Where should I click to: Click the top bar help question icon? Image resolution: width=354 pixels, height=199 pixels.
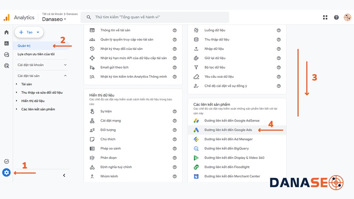pos(336,17)
